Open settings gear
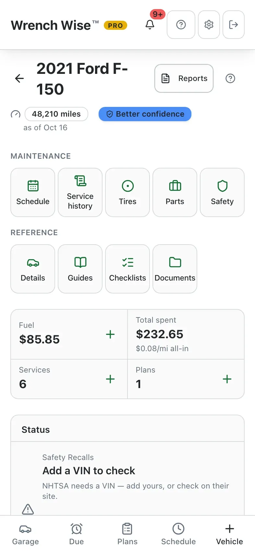 point(209,25)
